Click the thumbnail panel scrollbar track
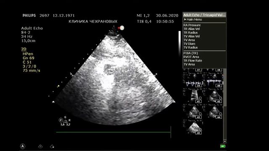Image resolution: width=269 pixels, height=151 pixels. click(225, 123)
